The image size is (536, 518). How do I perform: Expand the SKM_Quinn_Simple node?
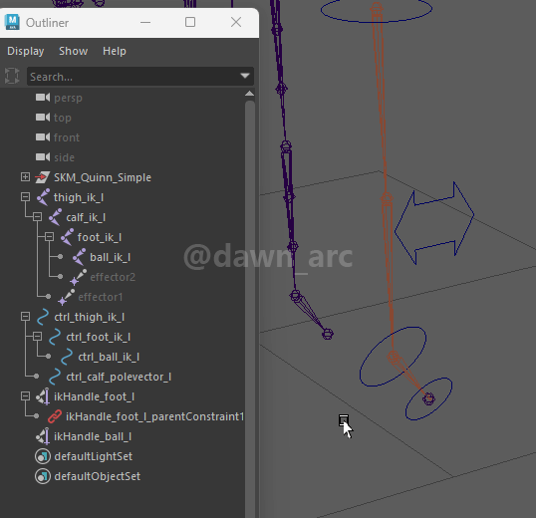[25, 177]
